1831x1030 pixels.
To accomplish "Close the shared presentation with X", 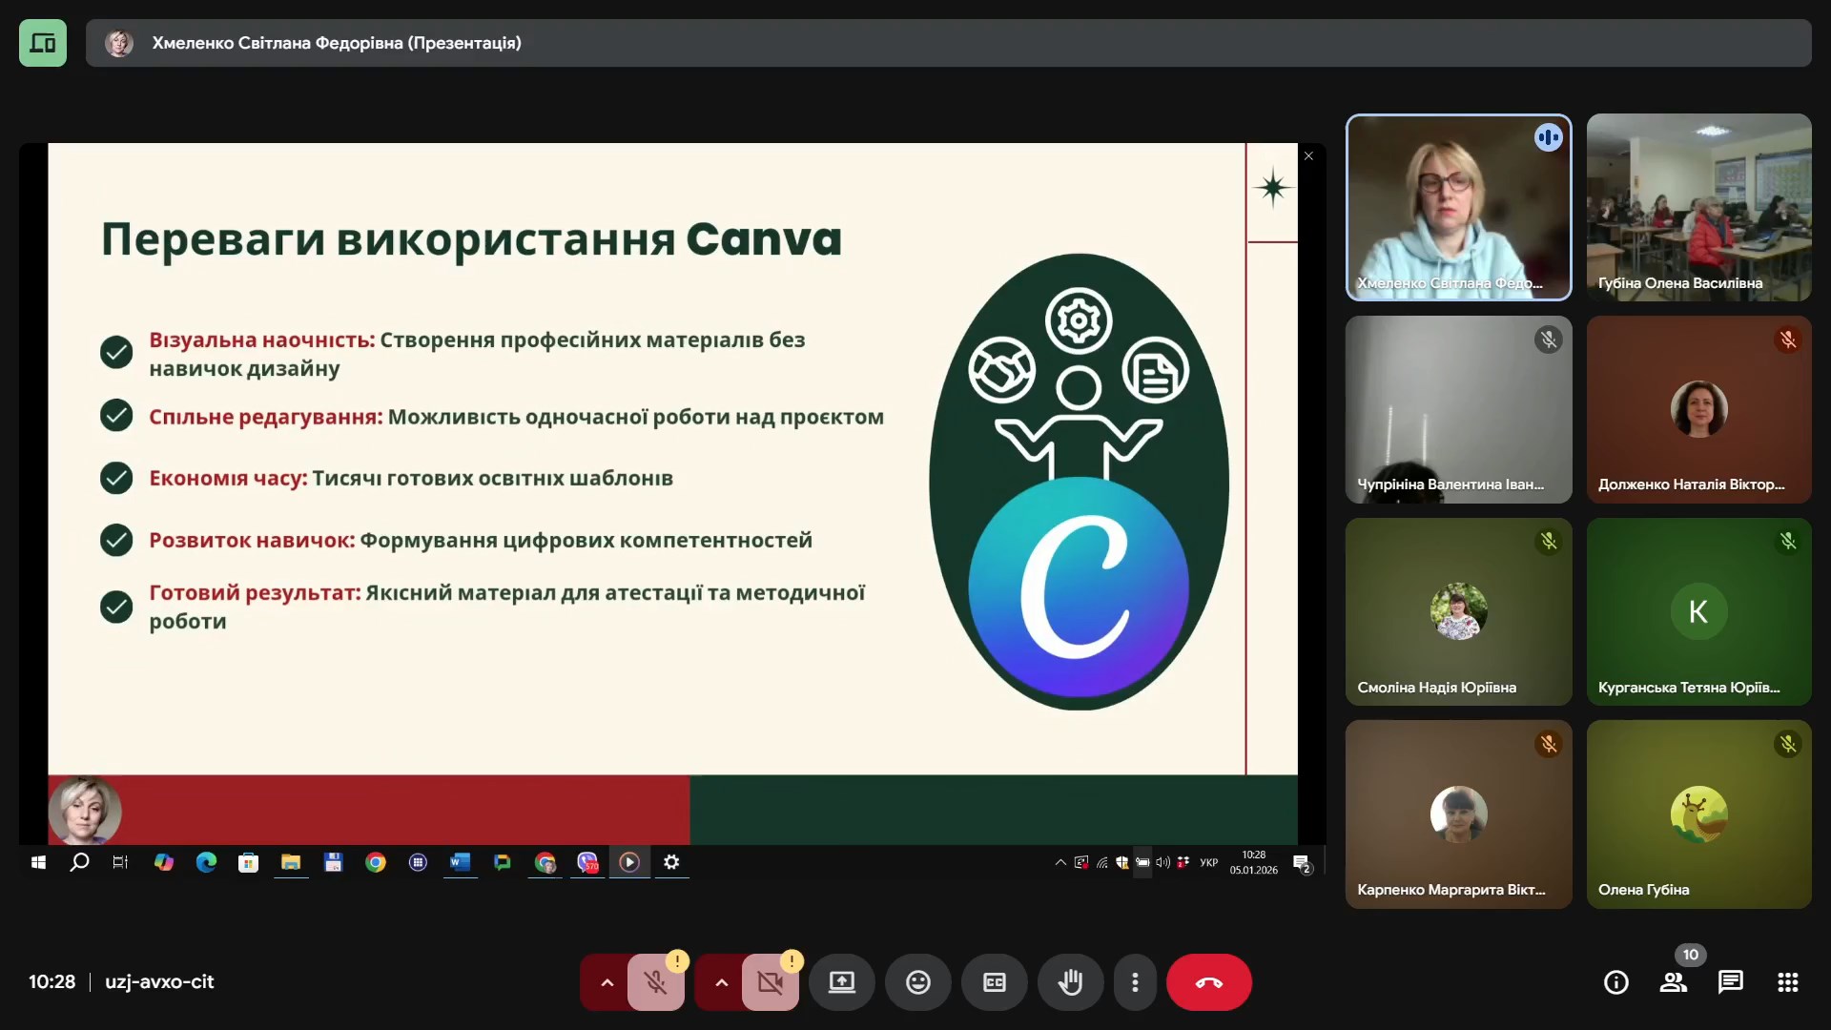I will tap(1308, 156).
